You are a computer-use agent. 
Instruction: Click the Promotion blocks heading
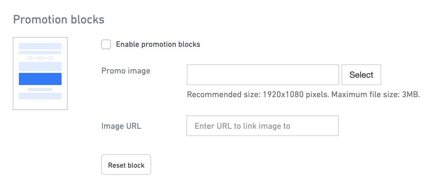(x=59, y=19)
